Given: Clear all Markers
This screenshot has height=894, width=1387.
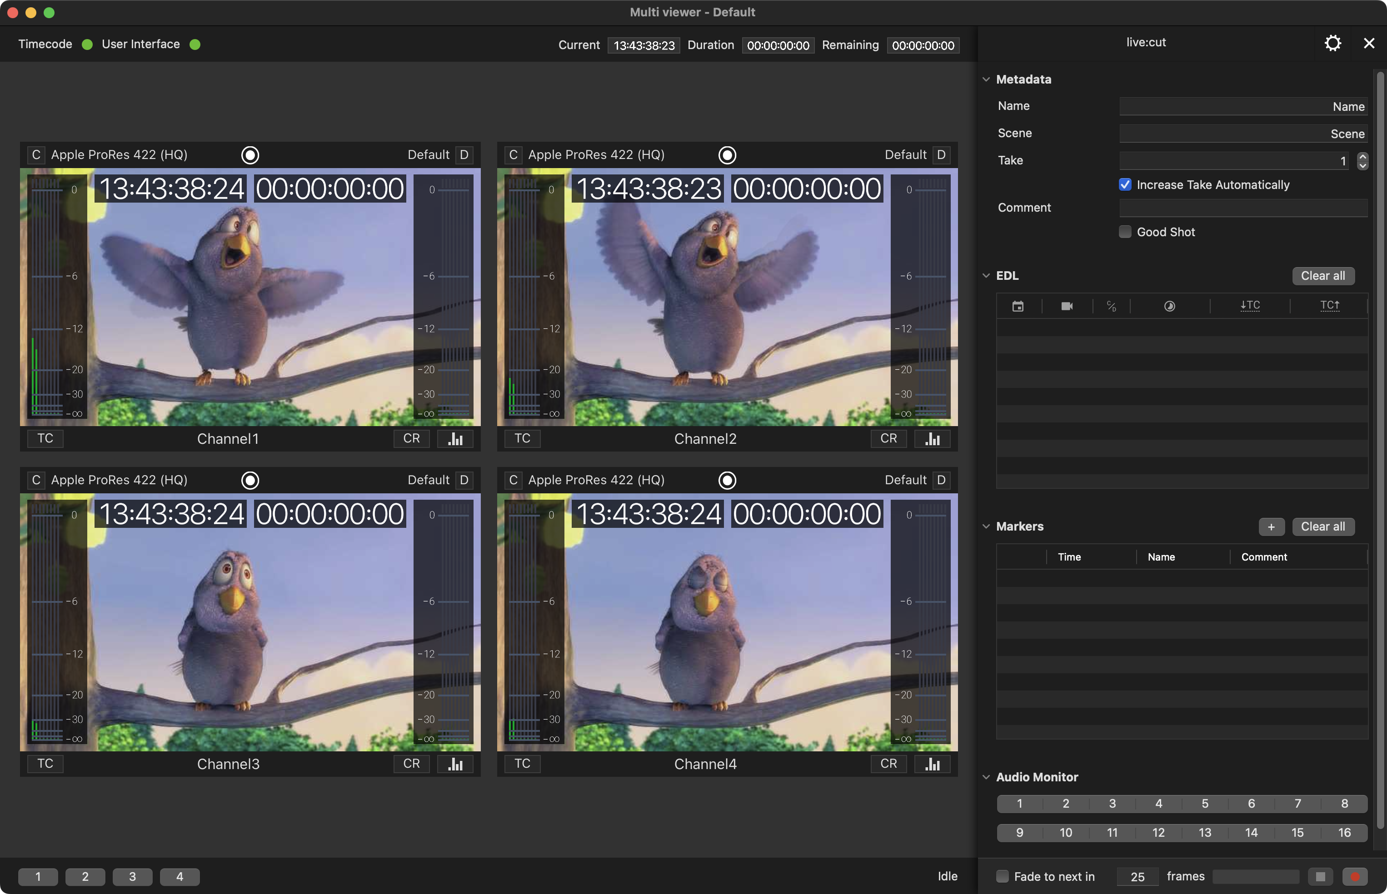Looking at the screenshot, I should pyautogui.click(x=1323, y=526).
